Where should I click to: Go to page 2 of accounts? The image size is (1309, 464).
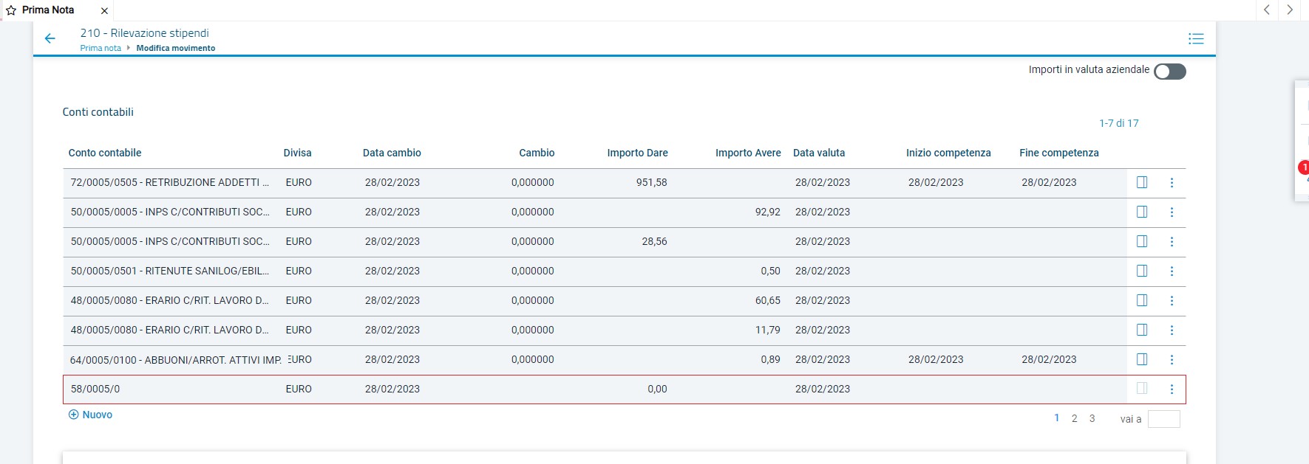1074,418
